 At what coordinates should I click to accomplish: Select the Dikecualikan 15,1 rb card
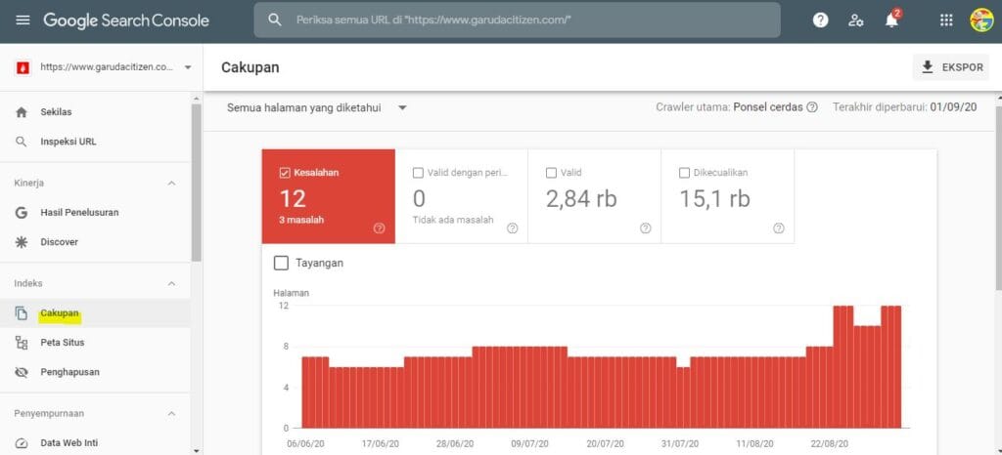(728, 196)
